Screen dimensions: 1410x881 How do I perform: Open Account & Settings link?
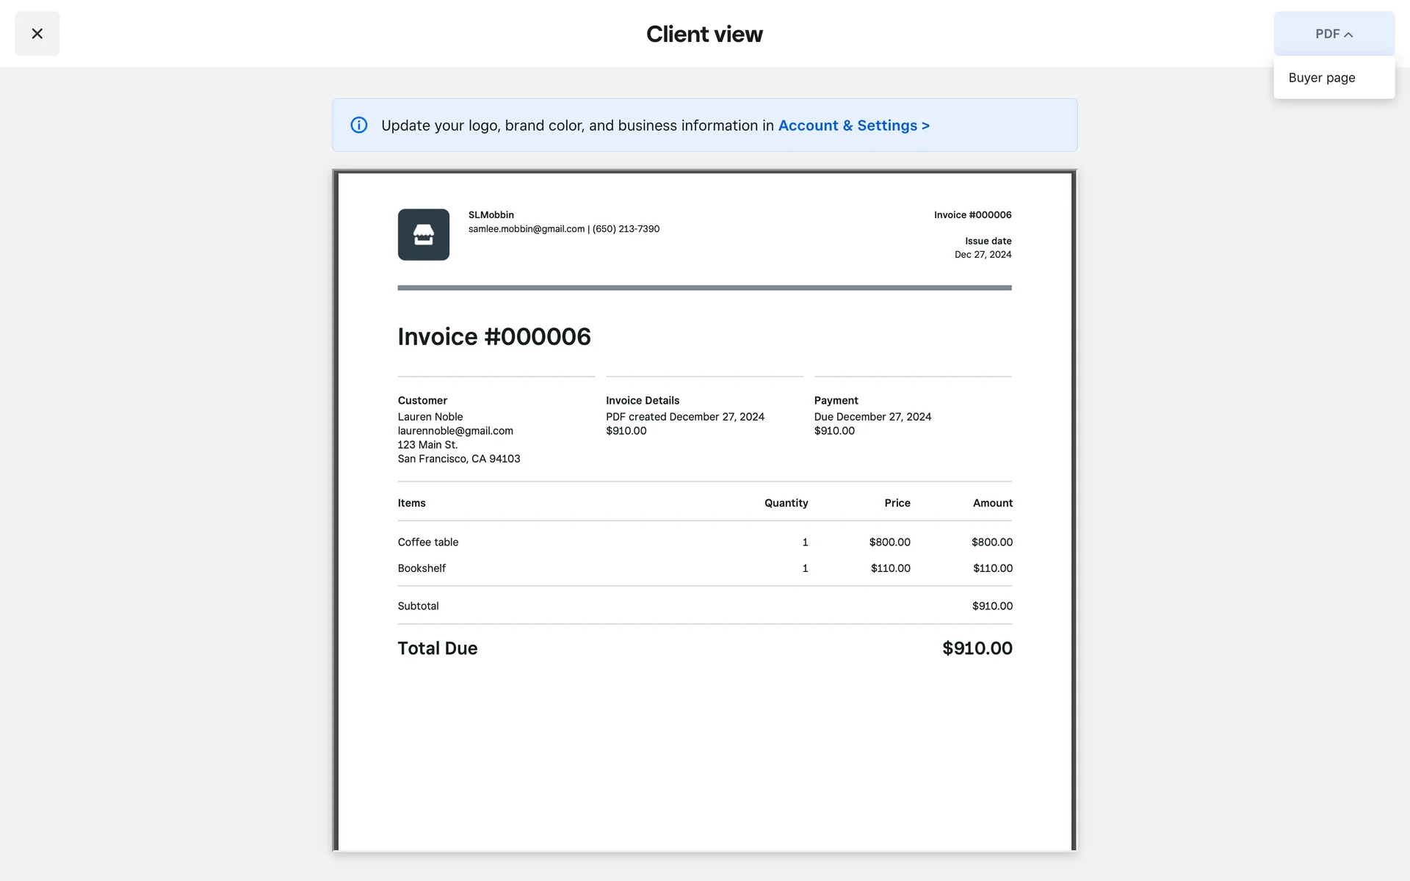[x=853, y=126]
